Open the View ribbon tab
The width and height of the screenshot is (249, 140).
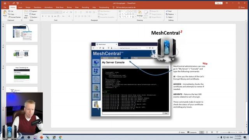click(x=77, y=7)
